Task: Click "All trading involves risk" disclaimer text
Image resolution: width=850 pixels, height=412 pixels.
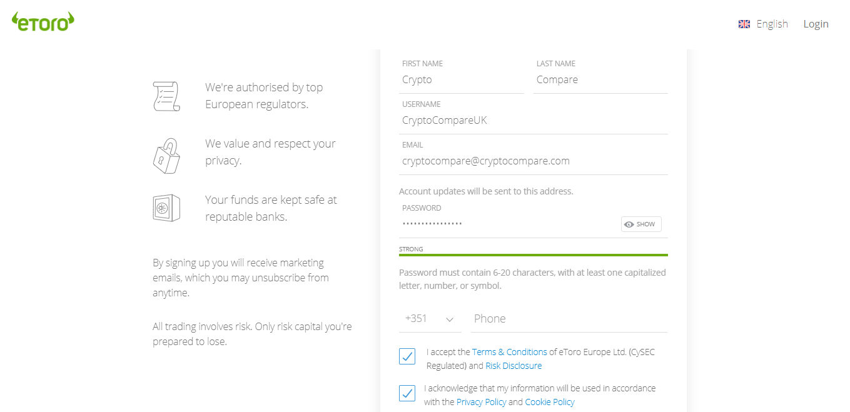Action: [252, 334]
